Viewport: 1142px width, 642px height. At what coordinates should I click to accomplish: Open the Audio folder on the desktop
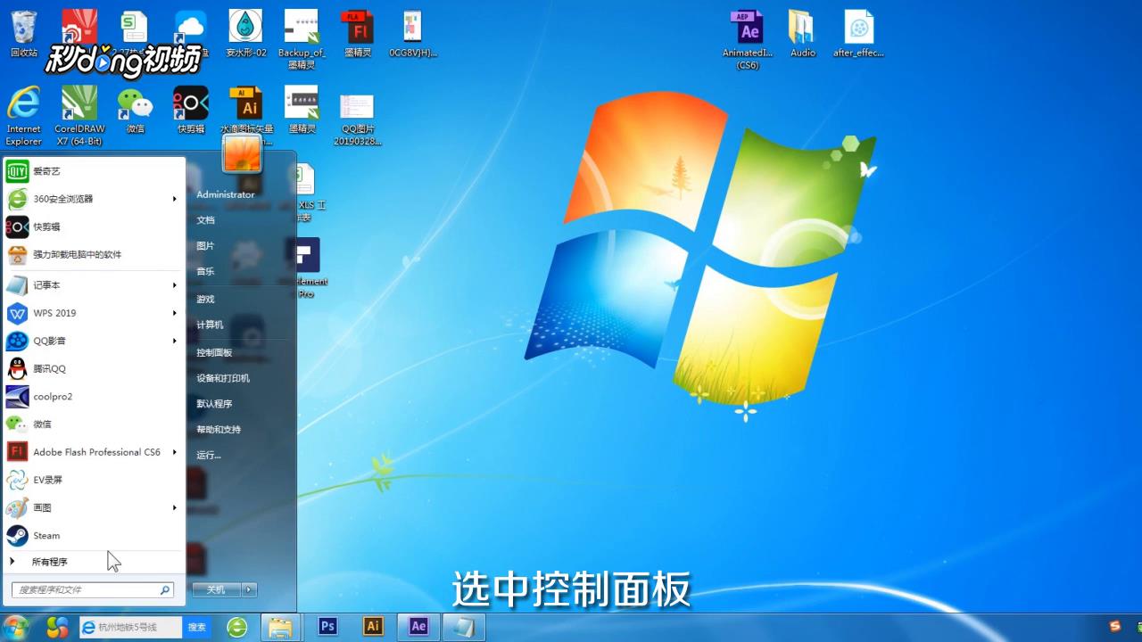[x=803, y=34]
